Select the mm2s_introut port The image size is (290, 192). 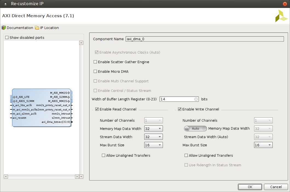click(x=61, y=114)
